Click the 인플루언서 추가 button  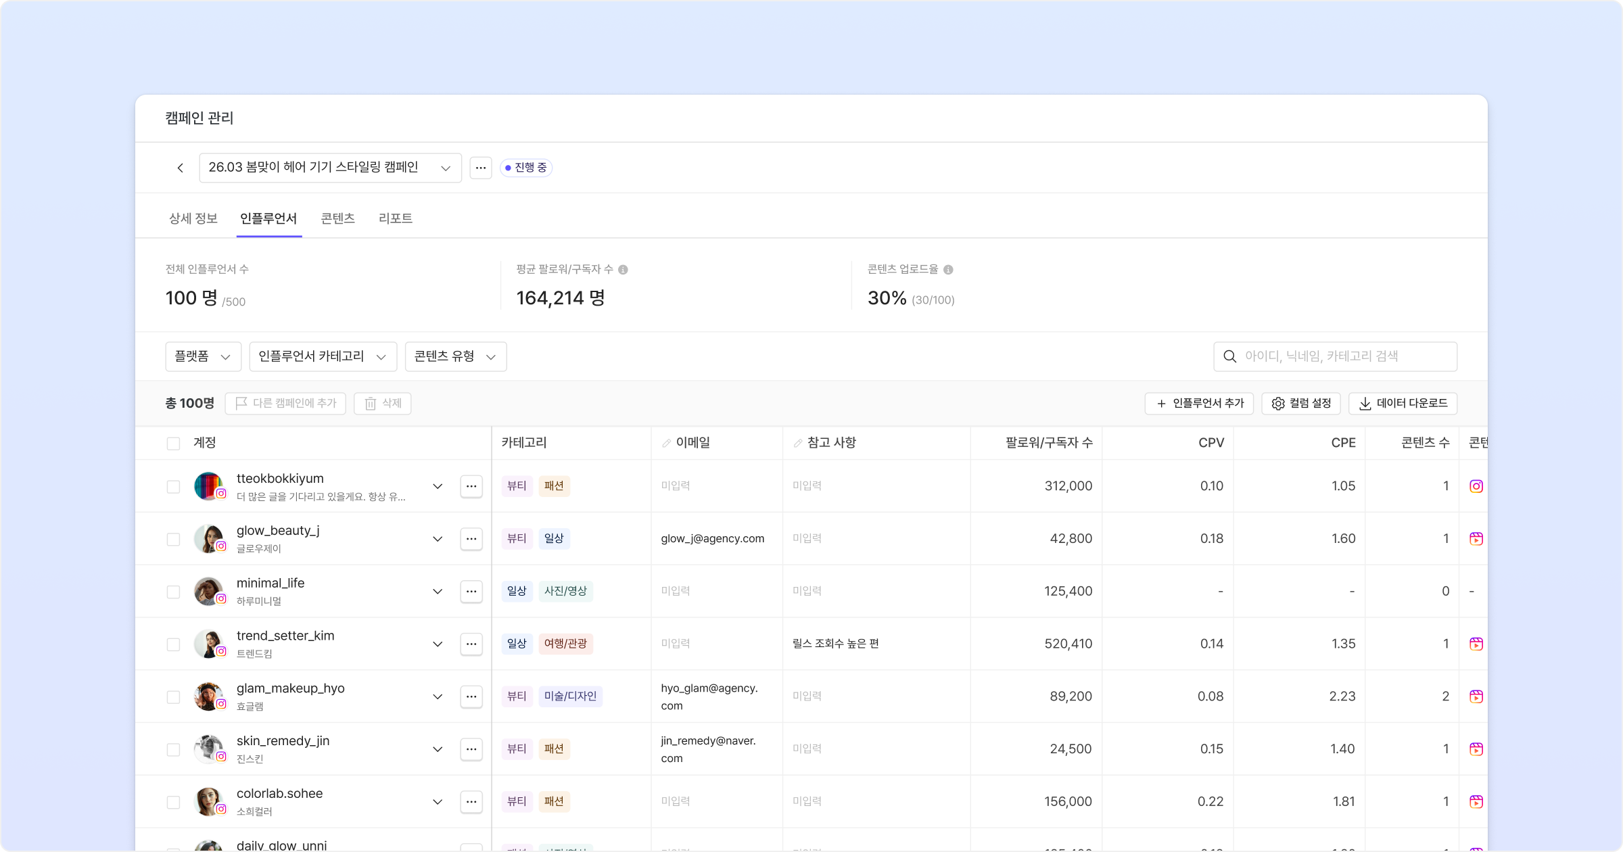(x=1199, y=404)
